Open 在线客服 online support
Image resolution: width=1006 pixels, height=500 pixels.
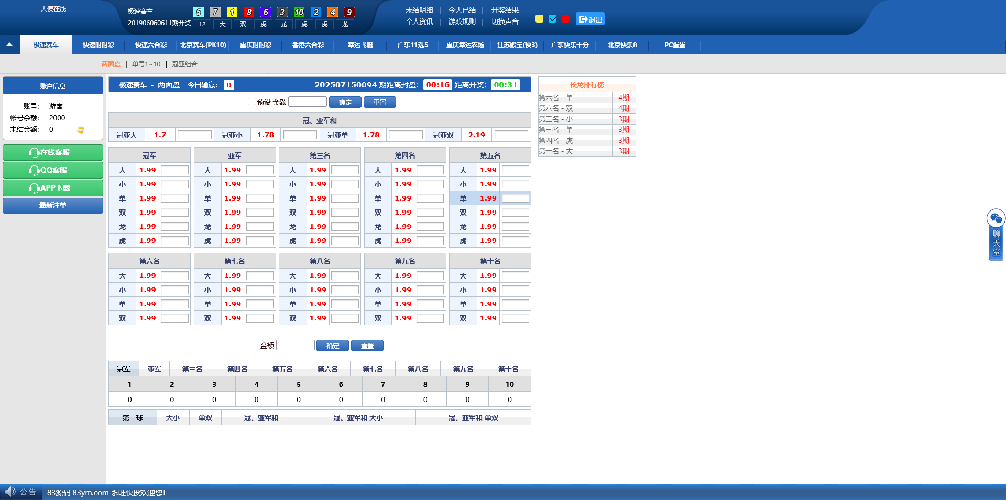[53, 152]
